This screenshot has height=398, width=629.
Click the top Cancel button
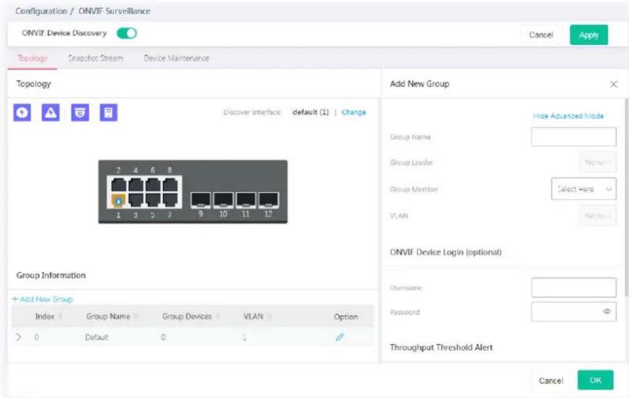coord(541,35)
